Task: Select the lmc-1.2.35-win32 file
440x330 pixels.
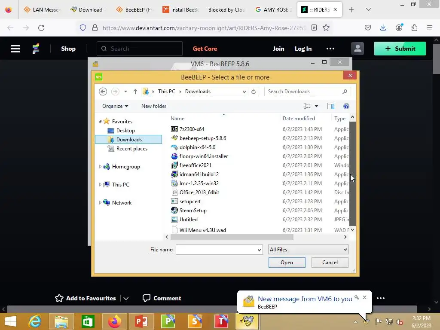Action: click(195, 183)
